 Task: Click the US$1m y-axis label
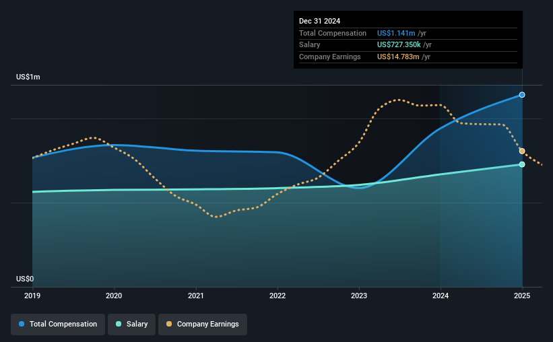coord(28,77)
